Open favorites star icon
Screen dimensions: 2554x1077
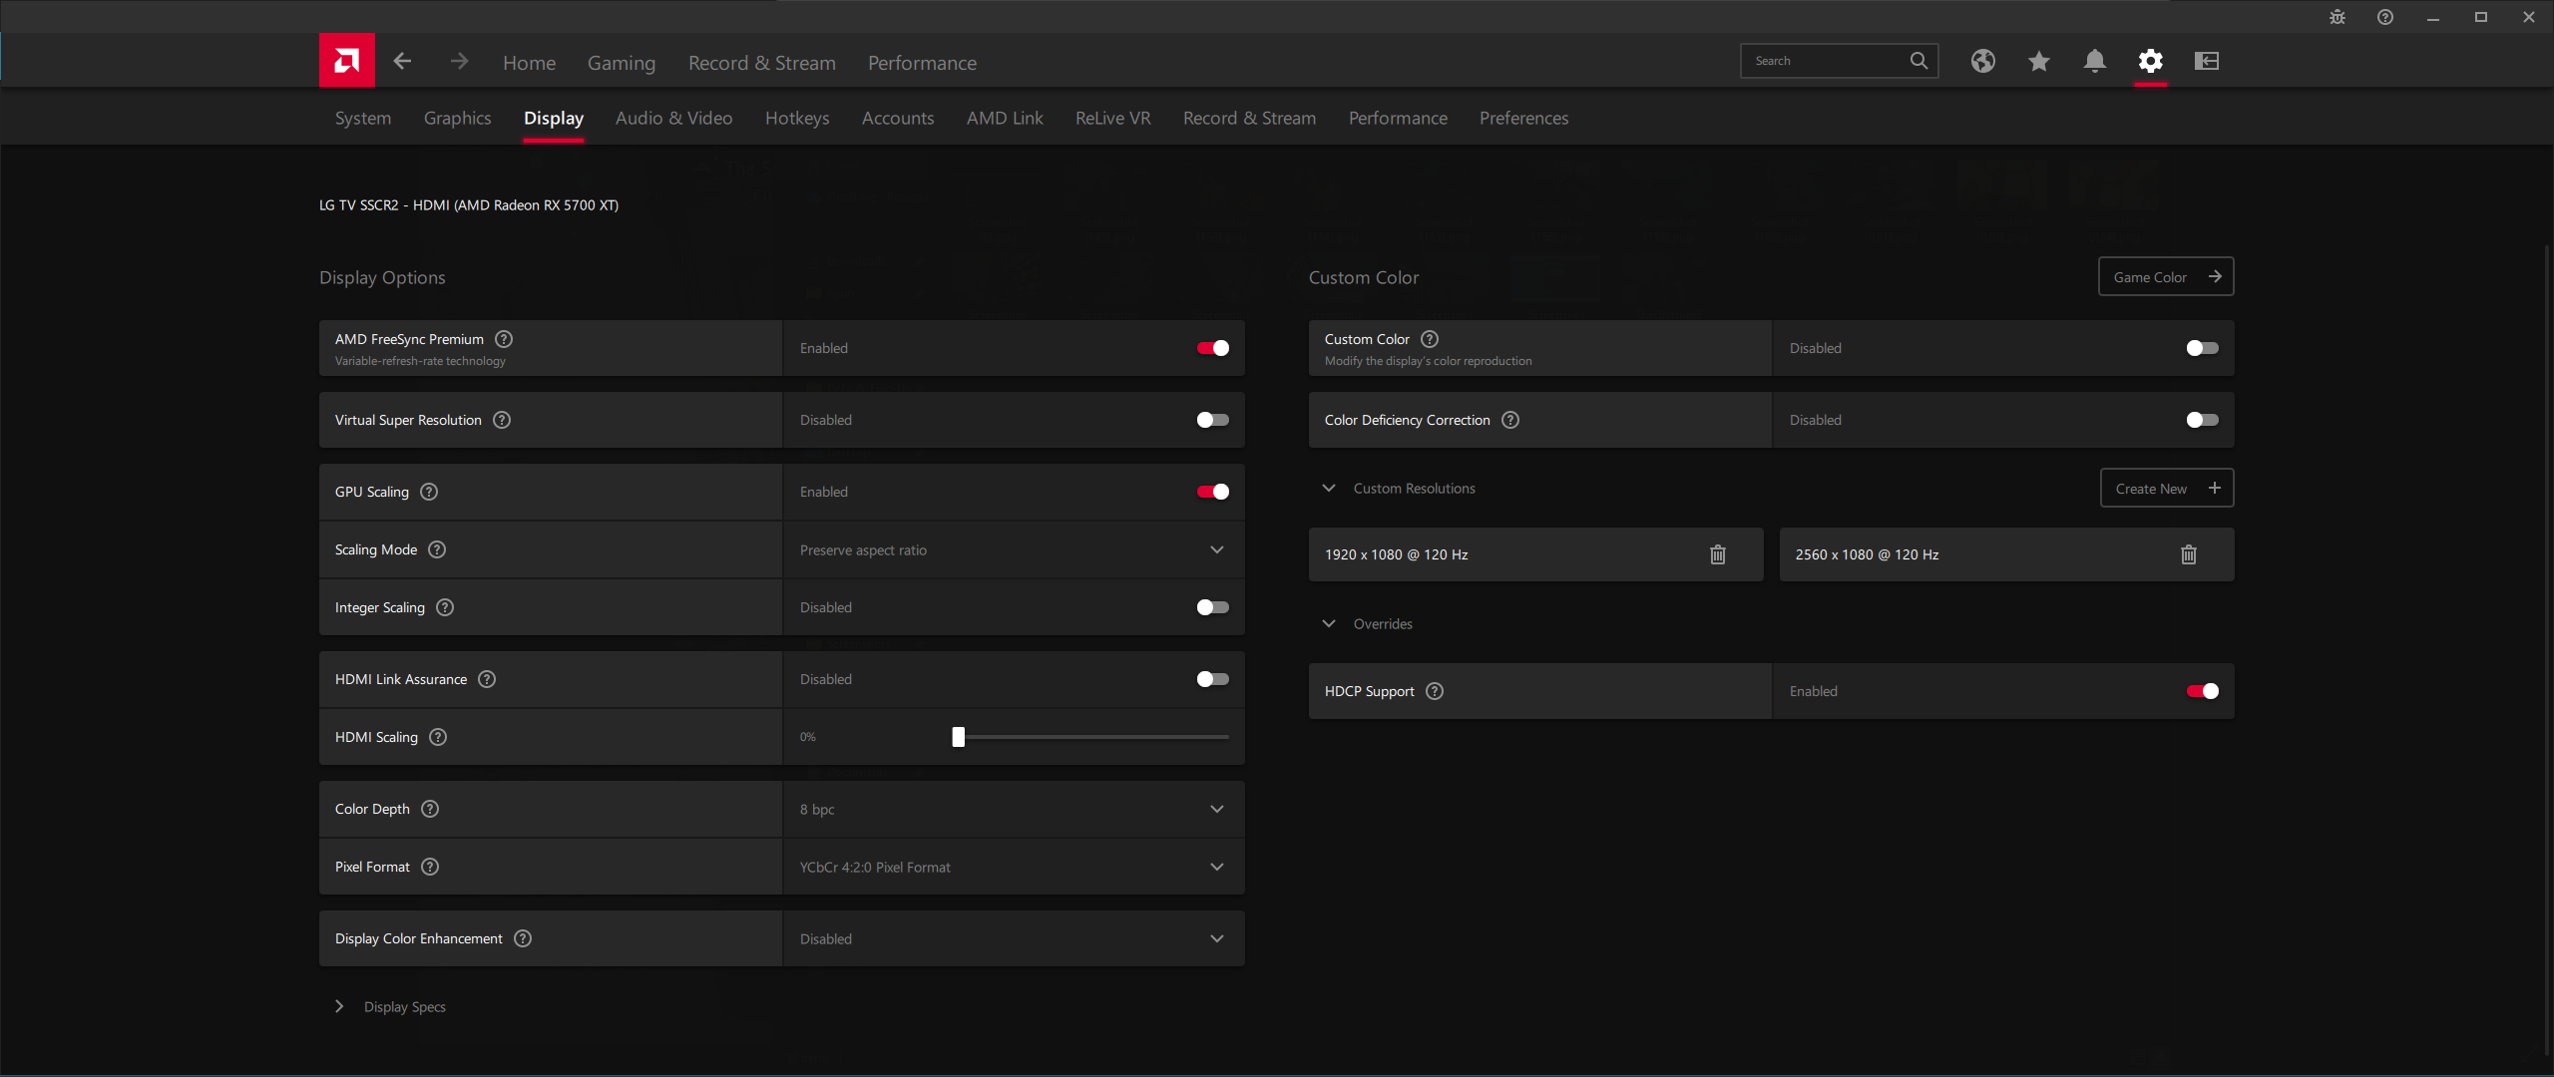2039,61
